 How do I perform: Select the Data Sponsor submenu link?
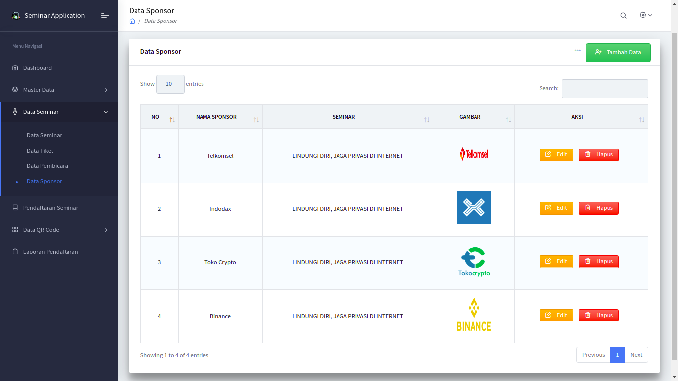44,181
